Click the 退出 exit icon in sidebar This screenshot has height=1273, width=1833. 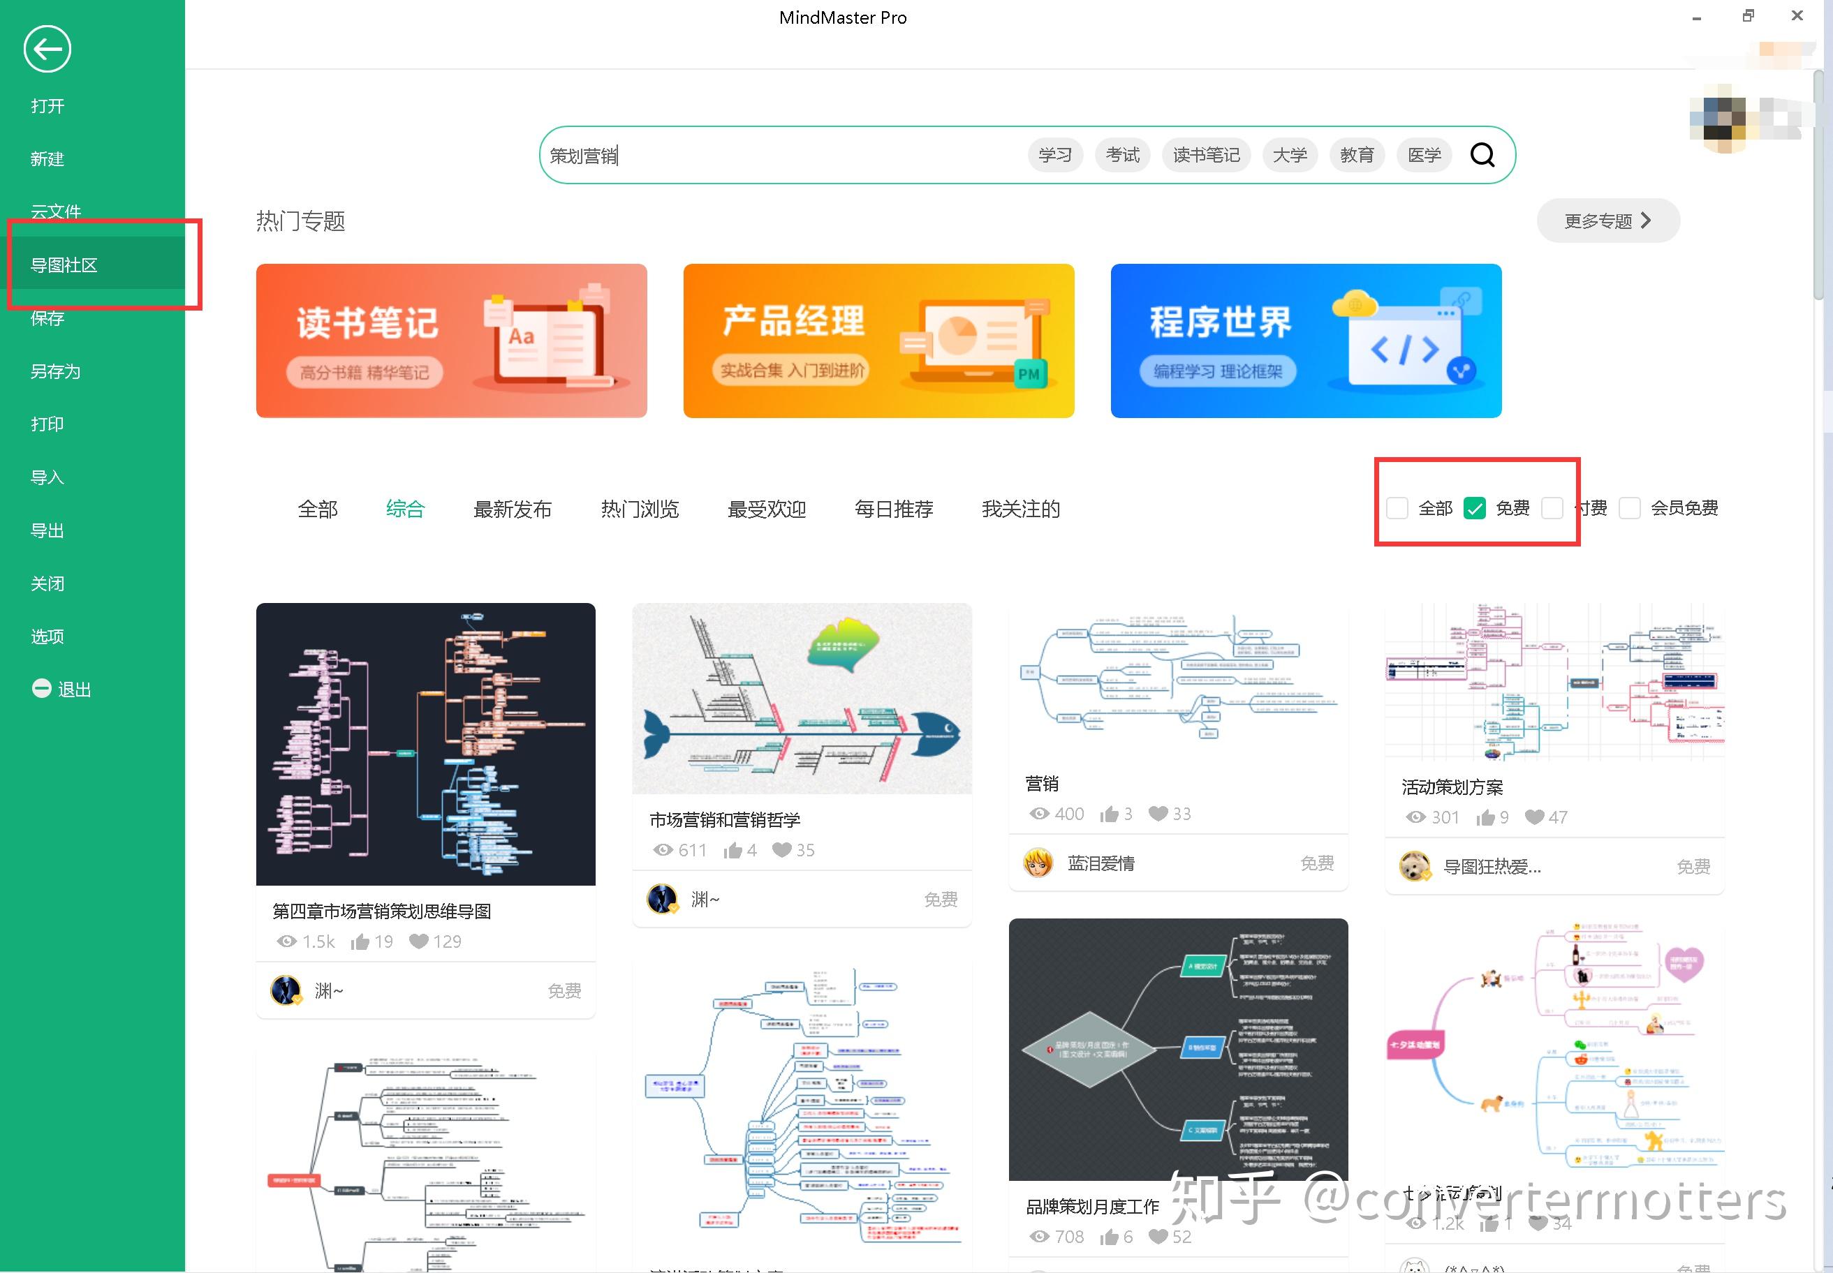click(x=41, y=688)
